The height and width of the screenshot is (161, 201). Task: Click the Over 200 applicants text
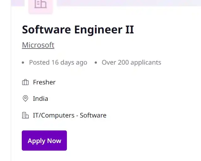131,63
